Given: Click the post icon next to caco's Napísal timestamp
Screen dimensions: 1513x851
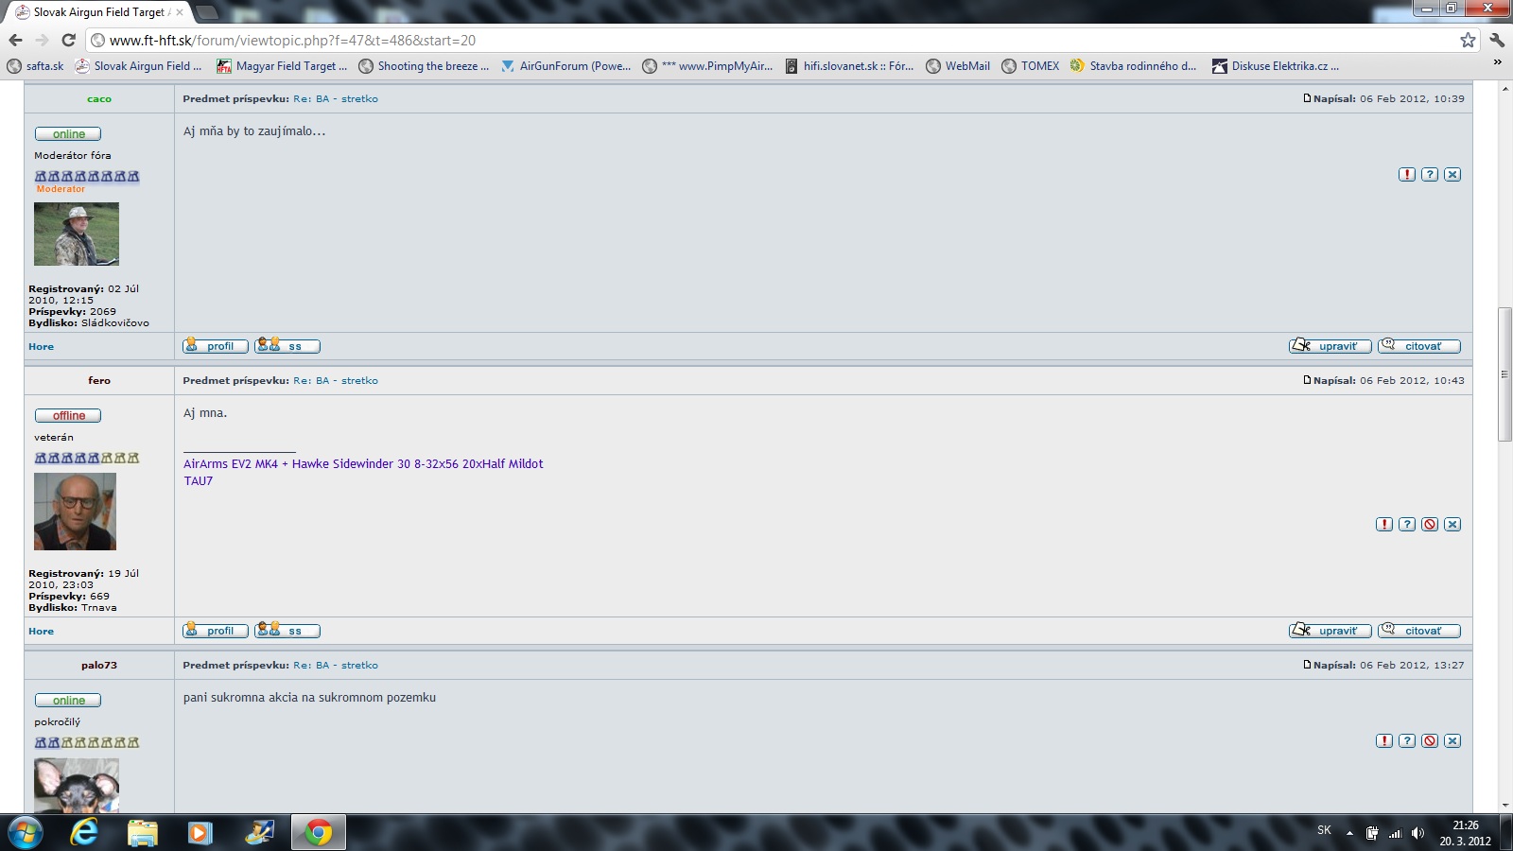Looking at the screenshot, I should pyautogui.click(x=1307, y=98).
